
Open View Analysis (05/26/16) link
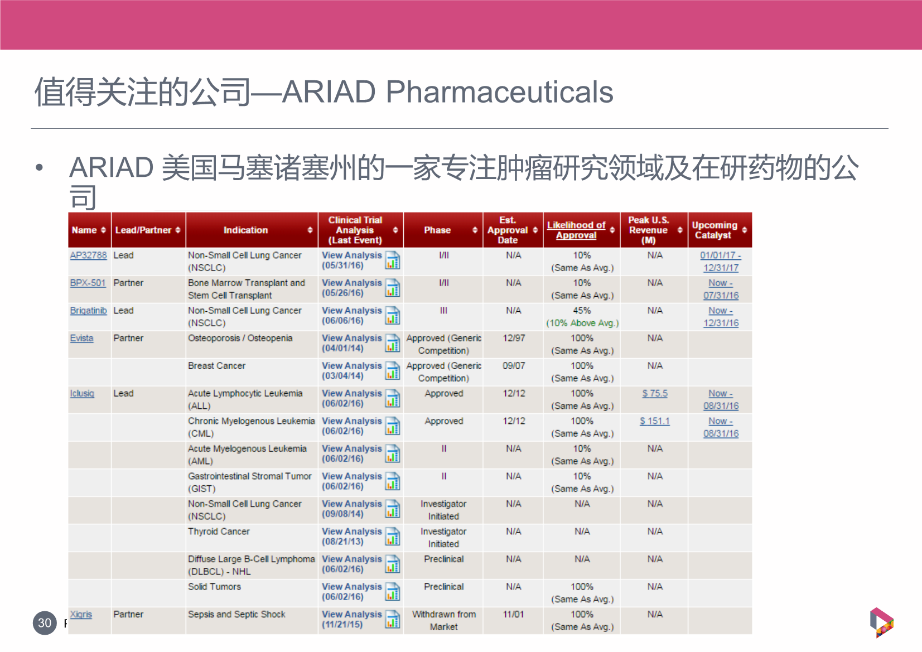(352, 288)
